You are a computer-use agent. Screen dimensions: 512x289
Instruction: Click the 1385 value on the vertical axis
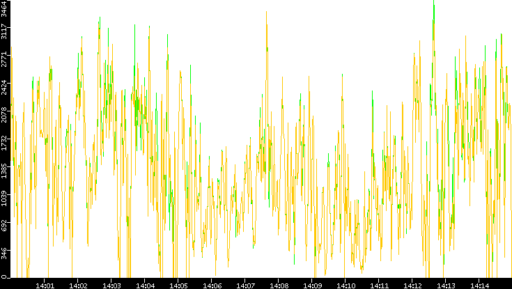tap(4, 170)
